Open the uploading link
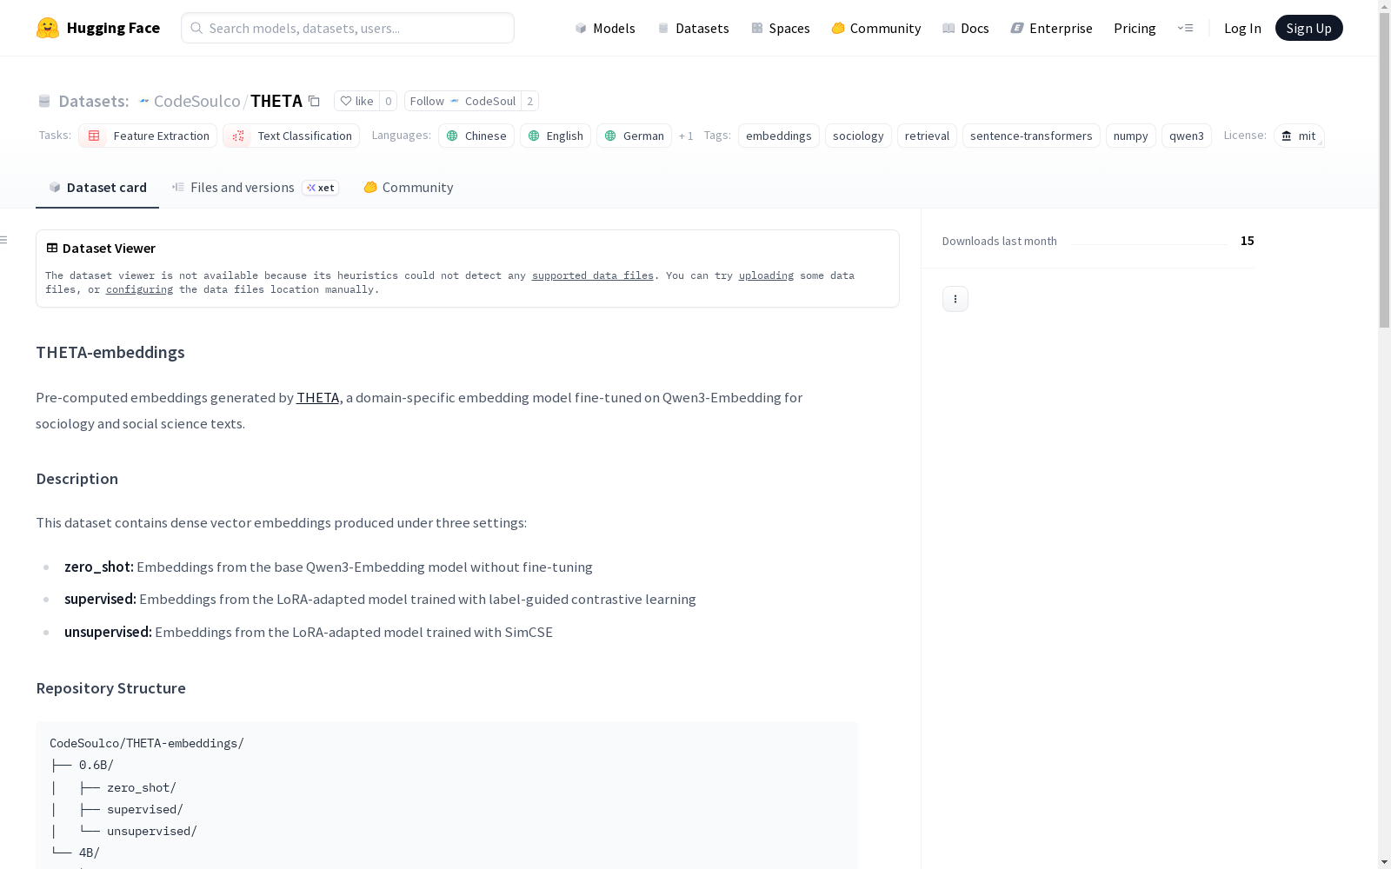Image resolution: width=1391 pixels, height=869 pixels. click(766, 275)
